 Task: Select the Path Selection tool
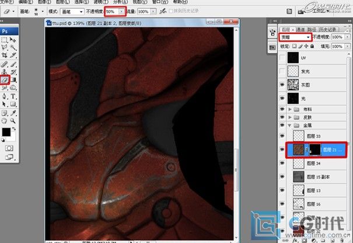4,104
